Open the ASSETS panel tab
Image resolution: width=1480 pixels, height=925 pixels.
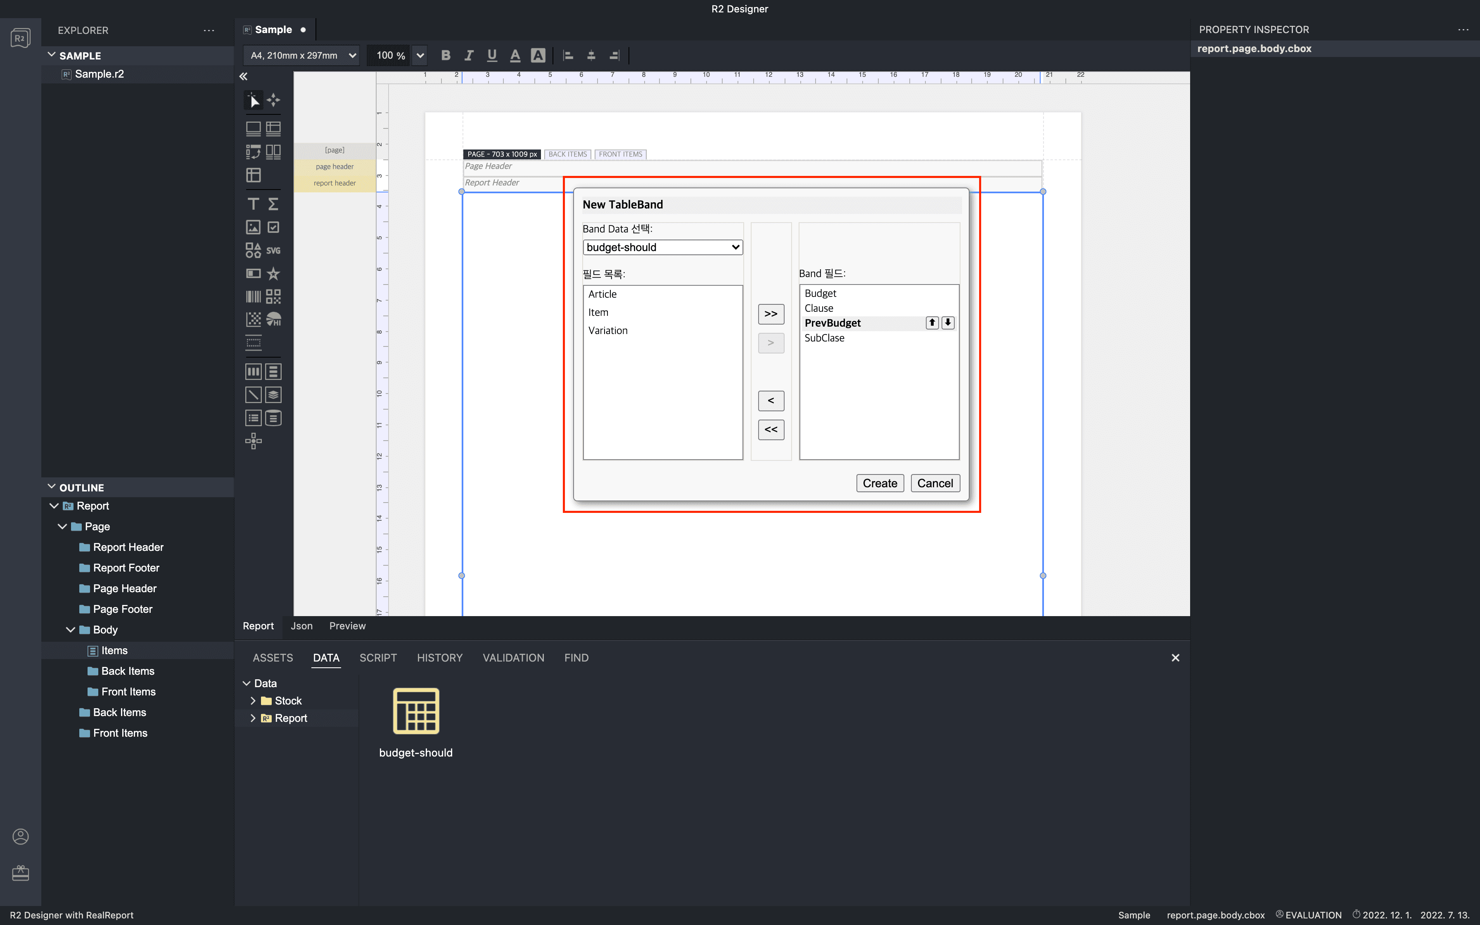273,658
